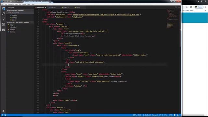The width and height of the screenshot is (208, 117).
Task: Click errors and warnings count in status bar
Action: [x=5, y=115]
